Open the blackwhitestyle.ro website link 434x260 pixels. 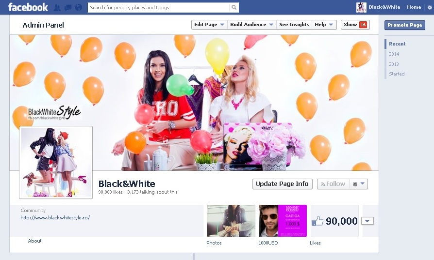(55, 217)
